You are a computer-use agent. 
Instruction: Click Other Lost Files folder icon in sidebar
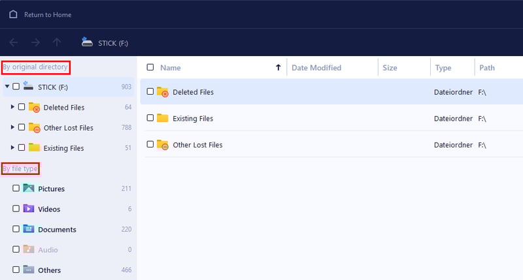pos(35,127)
